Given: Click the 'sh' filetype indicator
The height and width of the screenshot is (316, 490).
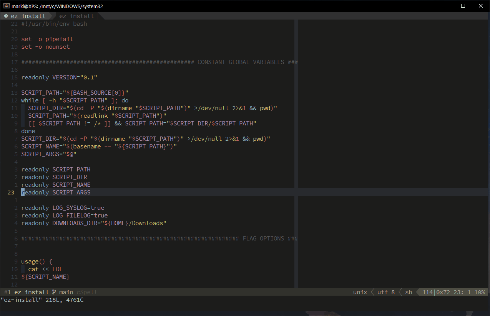Looking at the screenshot, I should (409, 292).
